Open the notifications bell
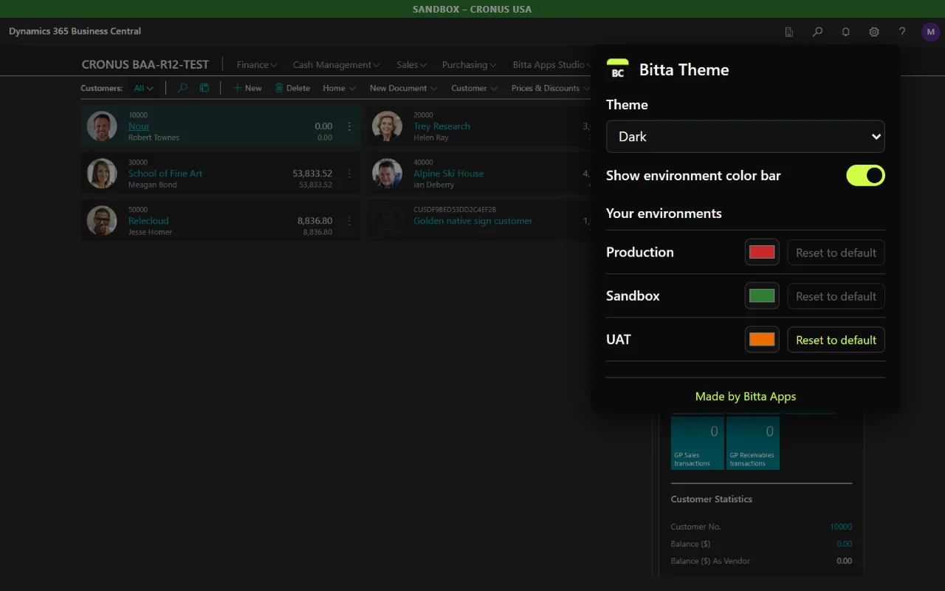Screen dimensions: 945x591 (x=846, y=32)
